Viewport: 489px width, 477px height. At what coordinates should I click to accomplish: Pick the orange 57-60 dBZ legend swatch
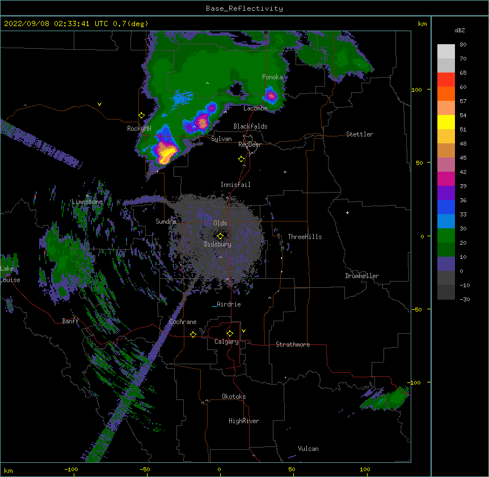coord(446,93)
